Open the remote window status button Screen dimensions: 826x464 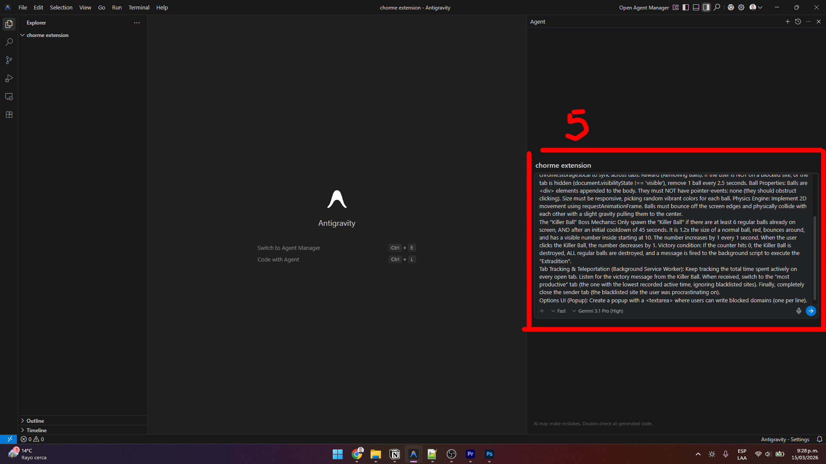(9, 439)
